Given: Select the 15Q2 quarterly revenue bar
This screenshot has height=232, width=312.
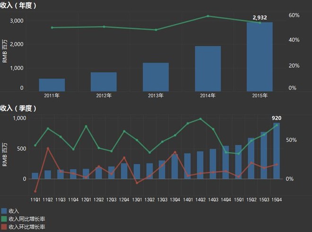Looking at the screenshot, I should (251, 158).
